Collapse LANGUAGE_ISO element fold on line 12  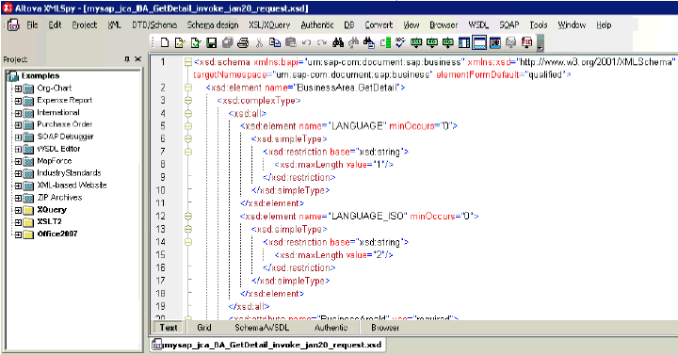pos(188,217)
